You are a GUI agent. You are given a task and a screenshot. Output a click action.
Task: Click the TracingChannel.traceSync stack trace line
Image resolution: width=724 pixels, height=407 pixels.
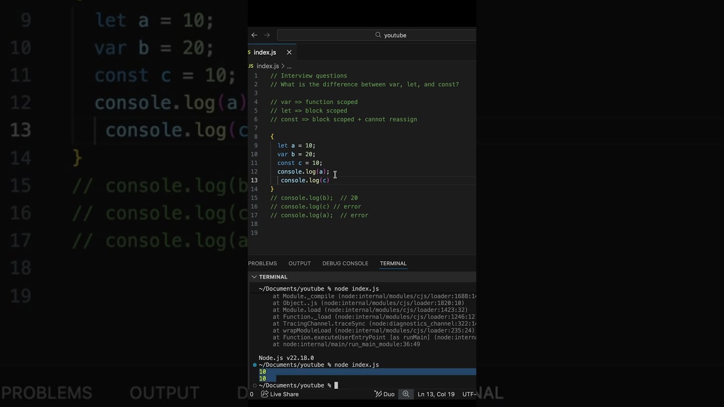click(374, 324)
